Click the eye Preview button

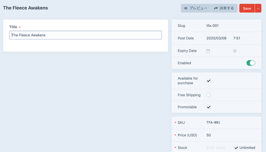coord(196,8)
